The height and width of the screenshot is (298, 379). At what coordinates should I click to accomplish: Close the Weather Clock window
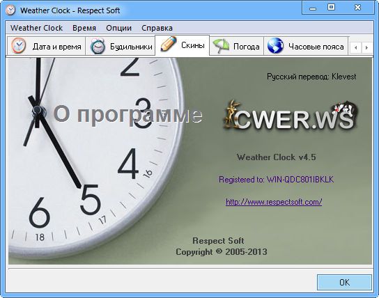pyautogui.click(x=357, y=8)
